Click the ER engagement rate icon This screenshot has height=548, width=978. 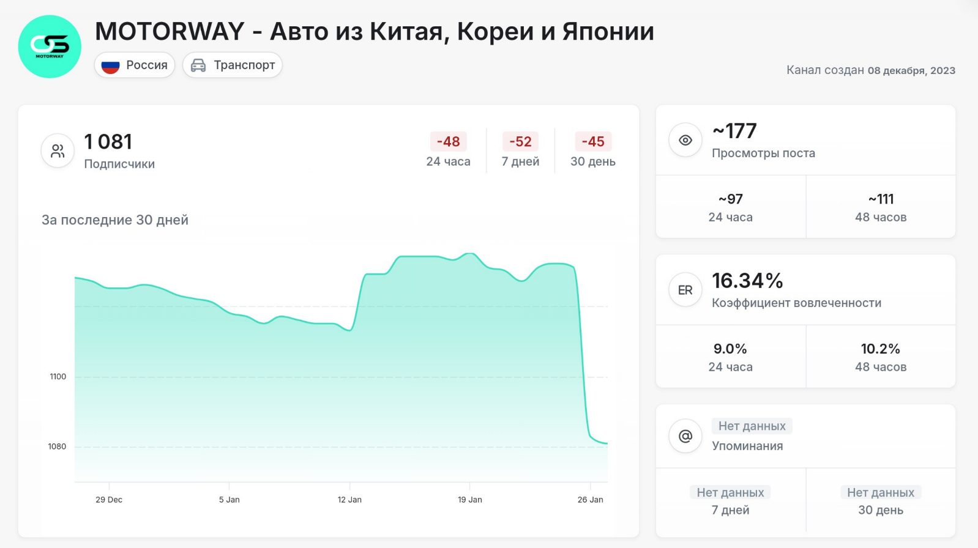pyautogui.click(x=685, y=290)
